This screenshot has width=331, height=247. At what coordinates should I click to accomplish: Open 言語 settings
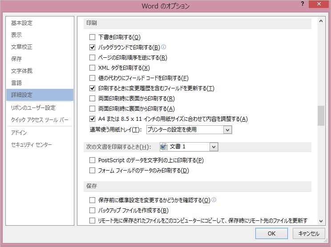click(x=40, y=83)
